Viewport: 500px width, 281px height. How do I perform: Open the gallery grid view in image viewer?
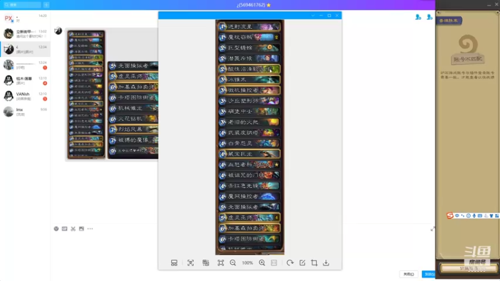(174, 263)
